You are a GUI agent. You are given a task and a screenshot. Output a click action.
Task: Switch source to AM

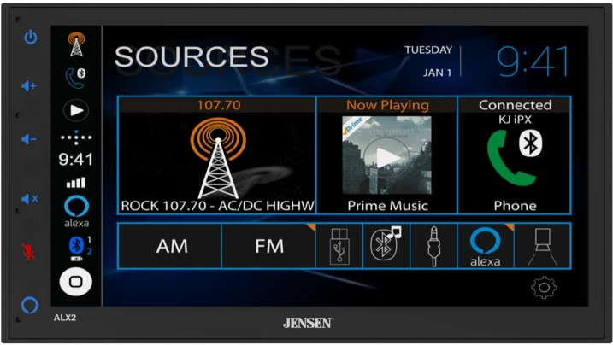tap(170, 246)
